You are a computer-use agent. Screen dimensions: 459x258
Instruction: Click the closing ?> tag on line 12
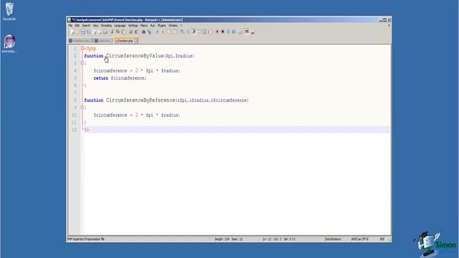coord(87,130)
